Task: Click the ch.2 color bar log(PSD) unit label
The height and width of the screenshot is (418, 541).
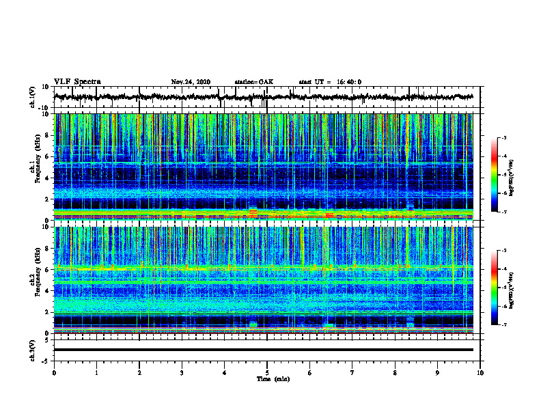Action: 512,290
